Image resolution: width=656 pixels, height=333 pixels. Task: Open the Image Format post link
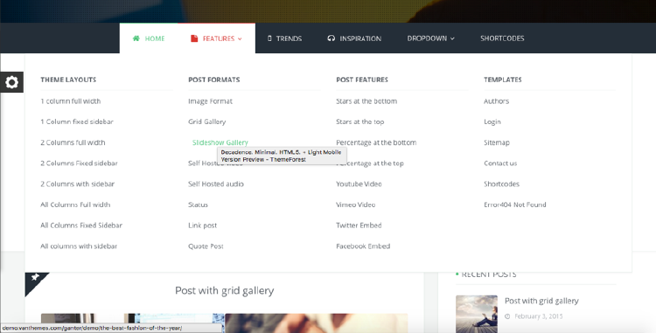210,101
